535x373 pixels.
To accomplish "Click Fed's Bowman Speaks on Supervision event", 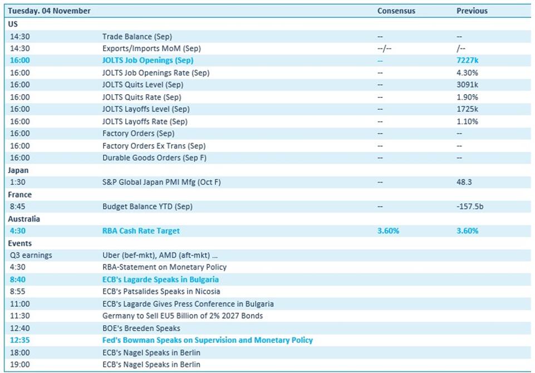I will (x=207, y=340).
